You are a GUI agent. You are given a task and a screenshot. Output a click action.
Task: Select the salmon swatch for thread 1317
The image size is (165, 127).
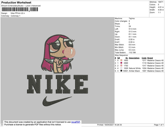point(121,65)
